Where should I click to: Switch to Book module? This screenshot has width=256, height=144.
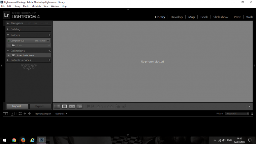[204, 17]
